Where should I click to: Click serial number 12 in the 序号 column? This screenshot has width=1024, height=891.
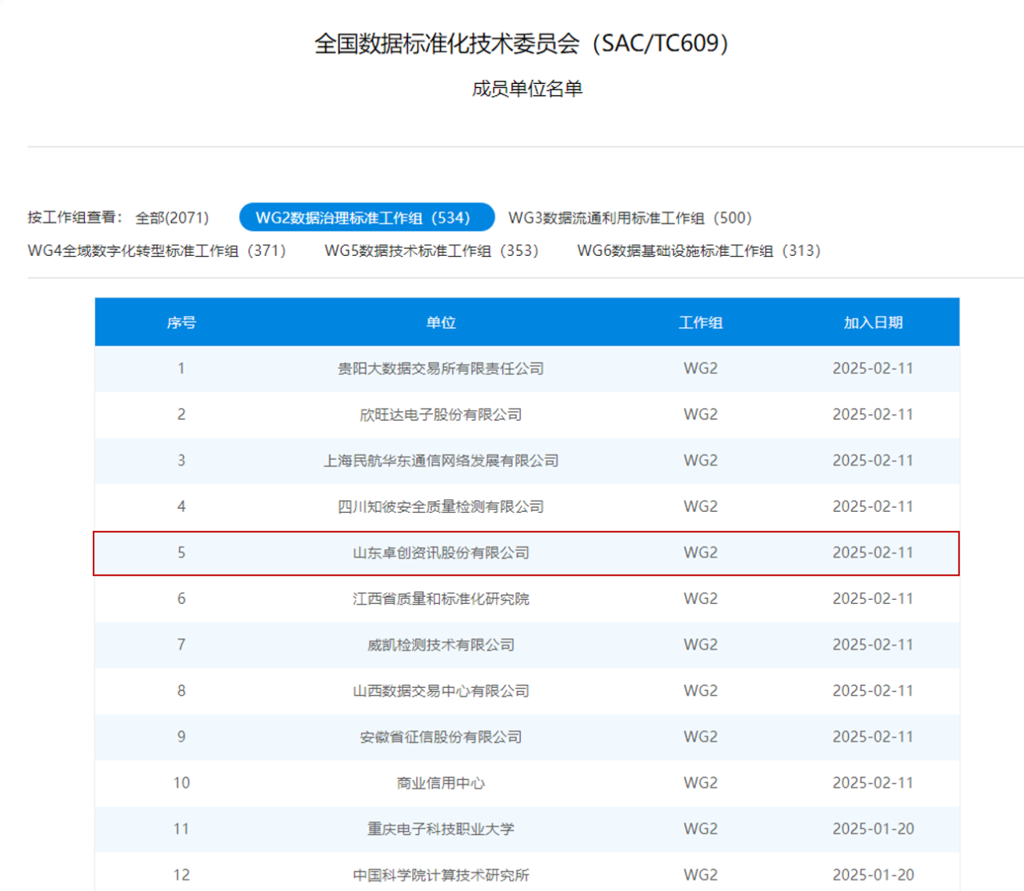(x=182, y=875)
